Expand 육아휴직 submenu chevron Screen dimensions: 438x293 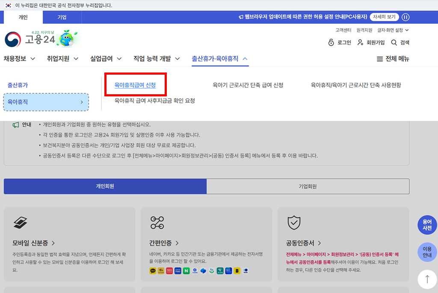[x=82, y=102]
